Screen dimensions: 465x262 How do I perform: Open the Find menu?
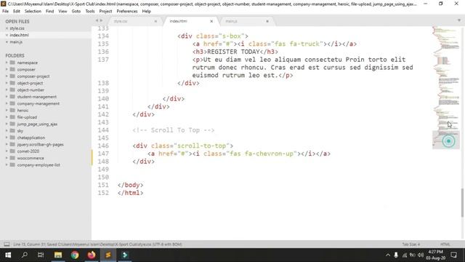point(50,12)
